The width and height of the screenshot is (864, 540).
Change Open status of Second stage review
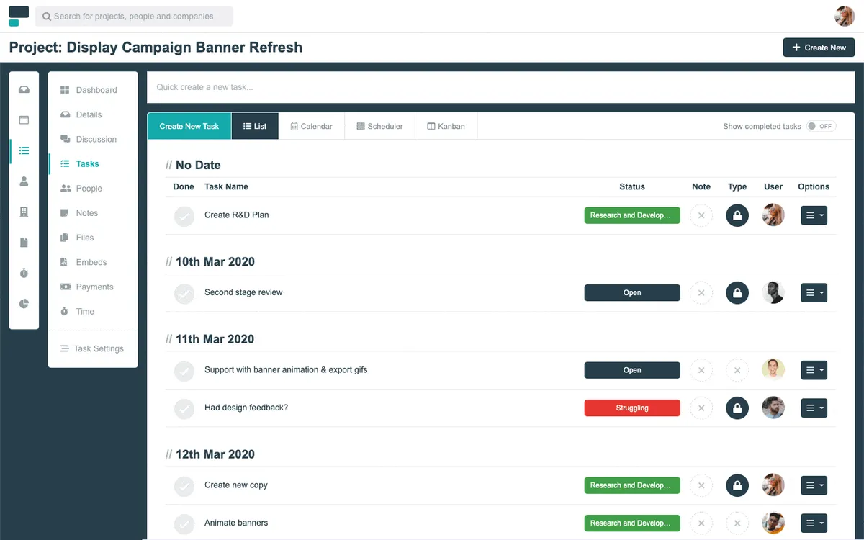632,293
